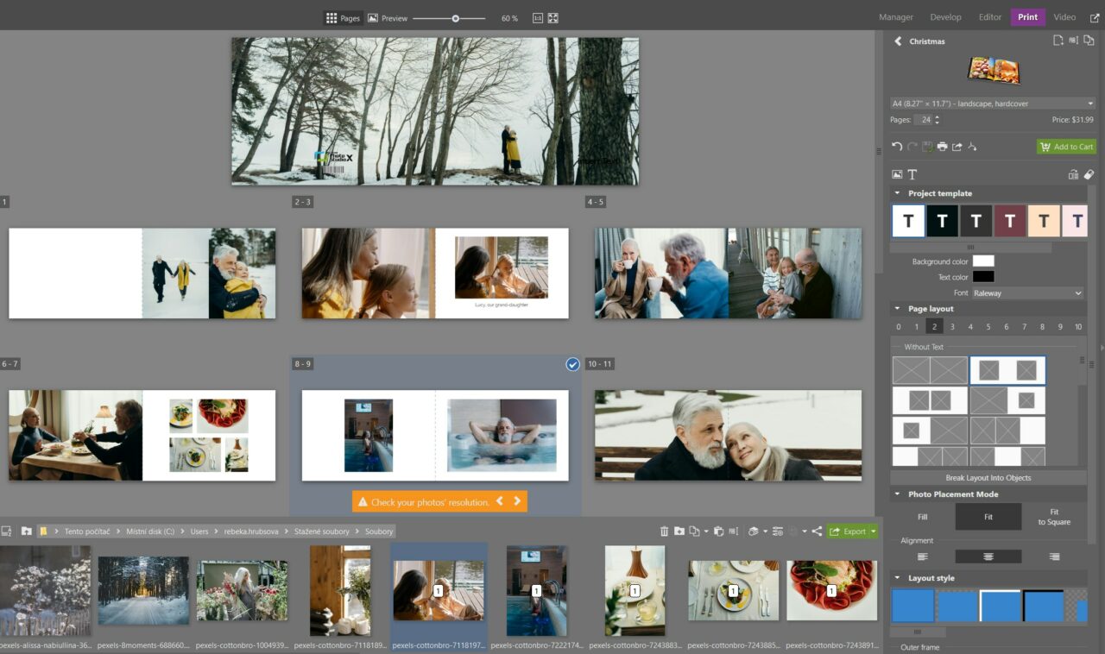Viewport: 1105px width, 654px height.
Task: Click the share icon in filmstrip toolbar
Action: (817, 531)
